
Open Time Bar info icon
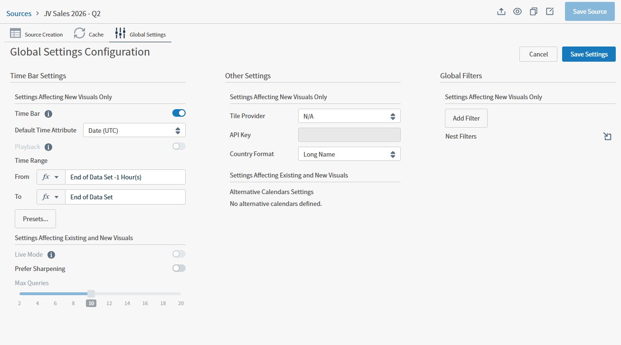48,114
